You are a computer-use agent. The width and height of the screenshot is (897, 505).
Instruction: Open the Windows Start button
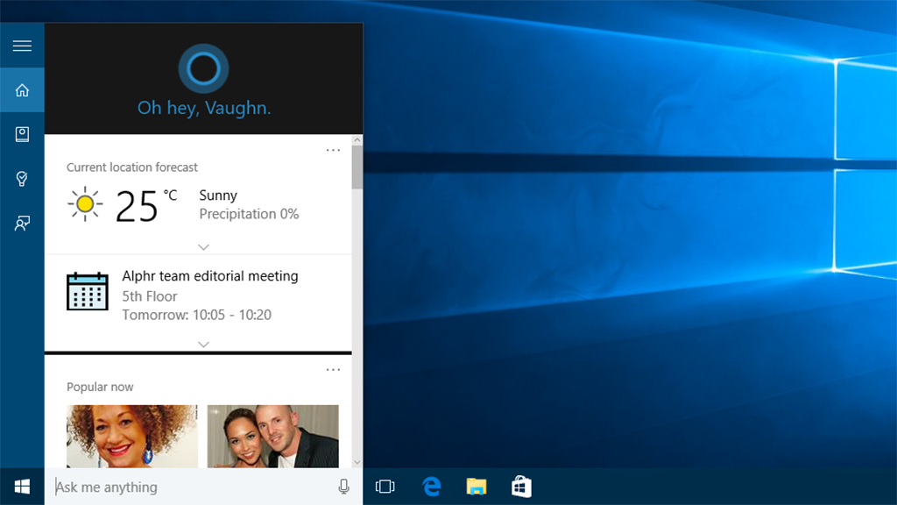(x=22, y=487)
